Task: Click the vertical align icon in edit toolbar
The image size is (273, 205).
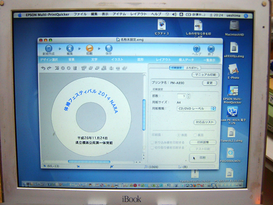Action: pos(111,68)
